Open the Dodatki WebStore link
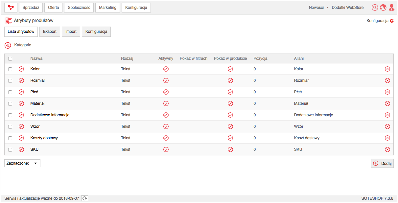 348,8
